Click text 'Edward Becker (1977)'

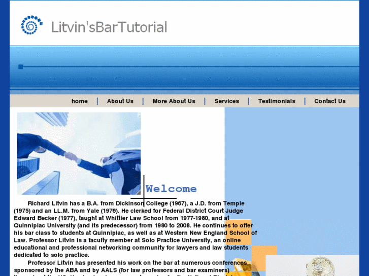point(45,218)
